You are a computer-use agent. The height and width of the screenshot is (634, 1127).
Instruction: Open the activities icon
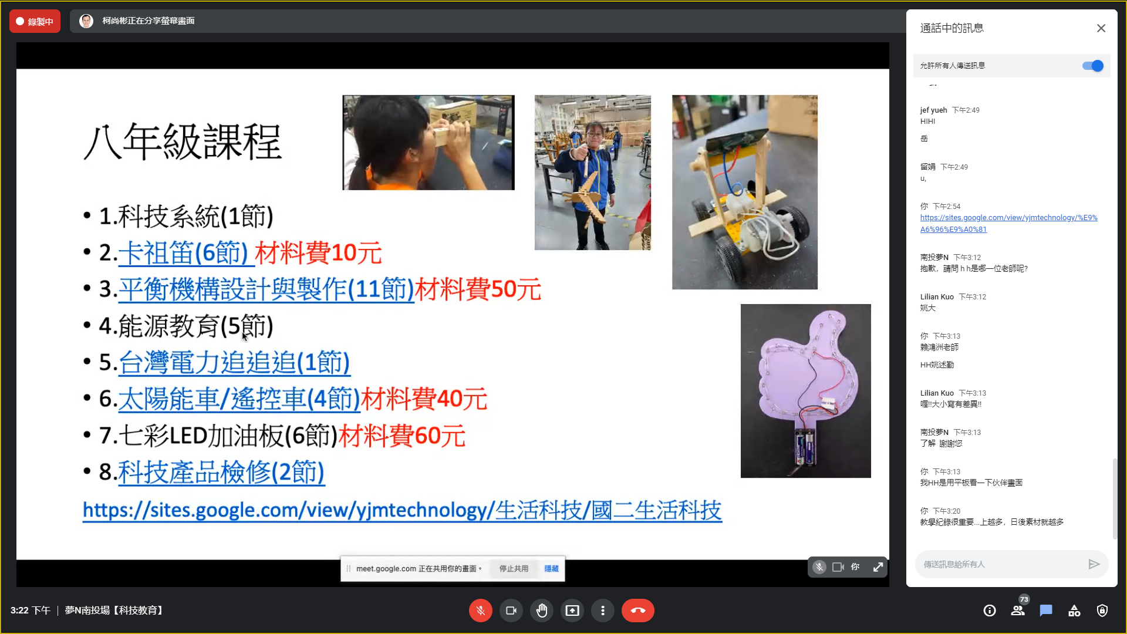point(1074,611)
